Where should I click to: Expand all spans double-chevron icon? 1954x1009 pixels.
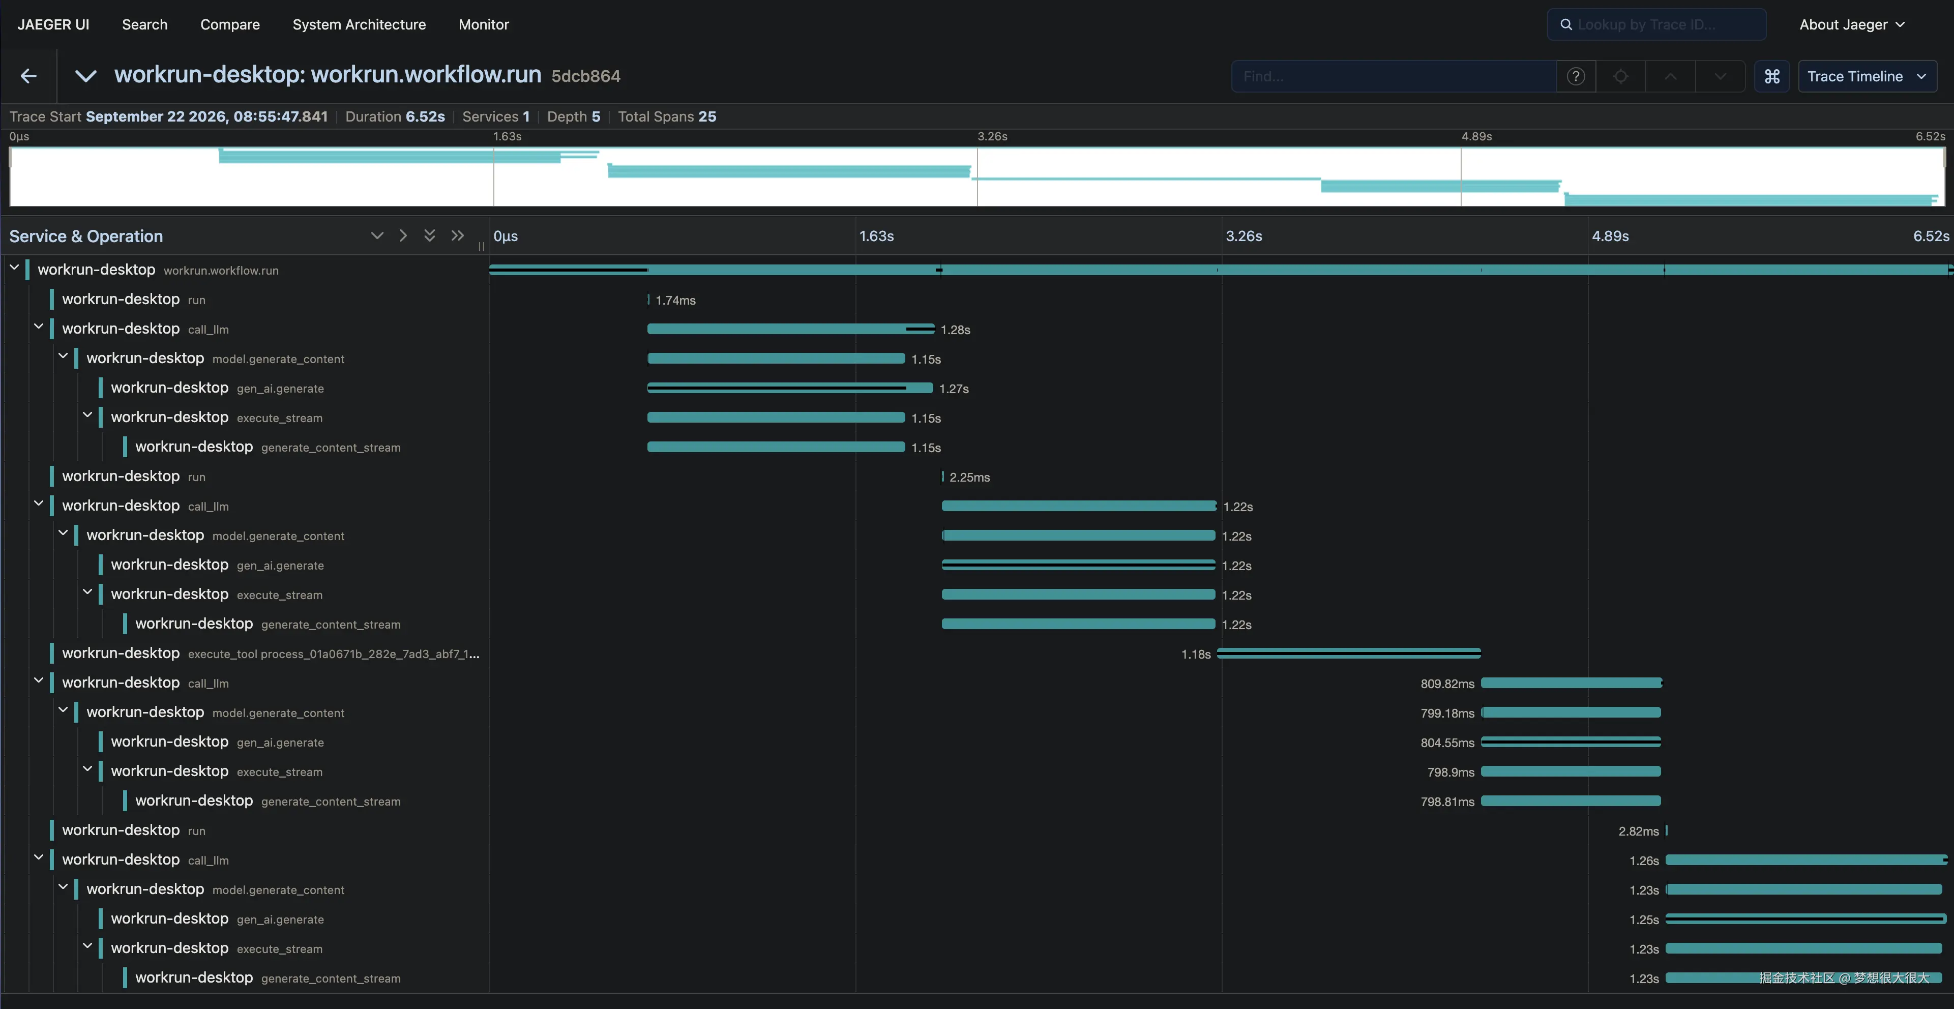429,236
